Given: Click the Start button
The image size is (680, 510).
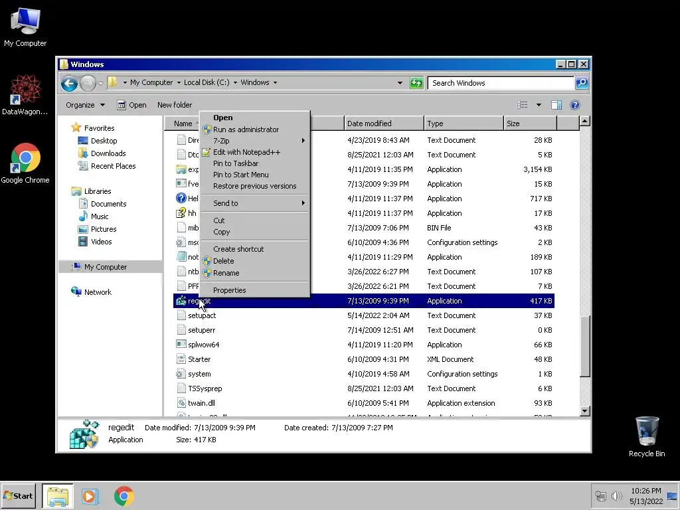Looking at the screenshot, I should point(18,495).
